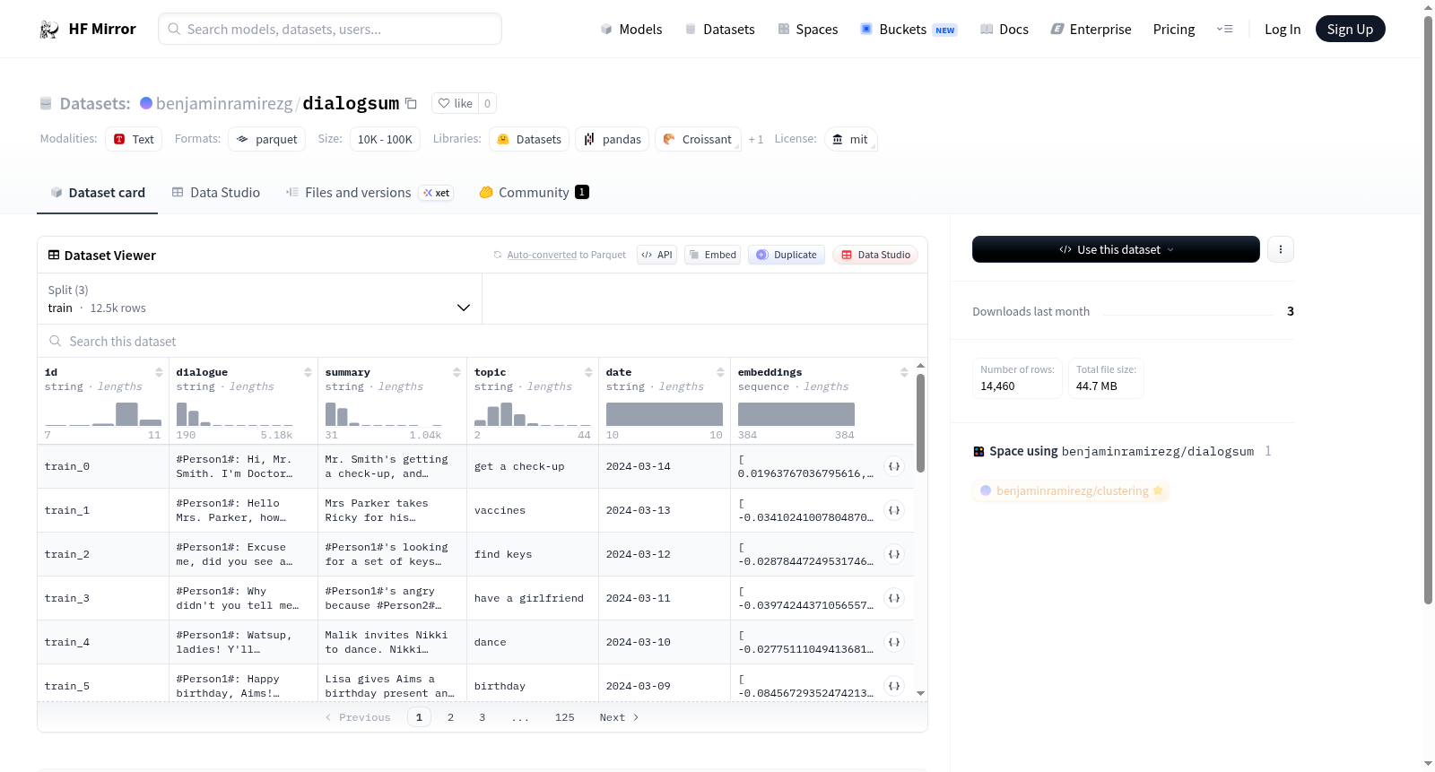Go to Spaces in top navigation
Viewport: 1435px width, 772px height.
point(808,29)
